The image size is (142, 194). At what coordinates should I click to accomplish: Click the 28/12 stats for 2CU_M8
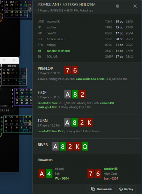click(129, 56)
